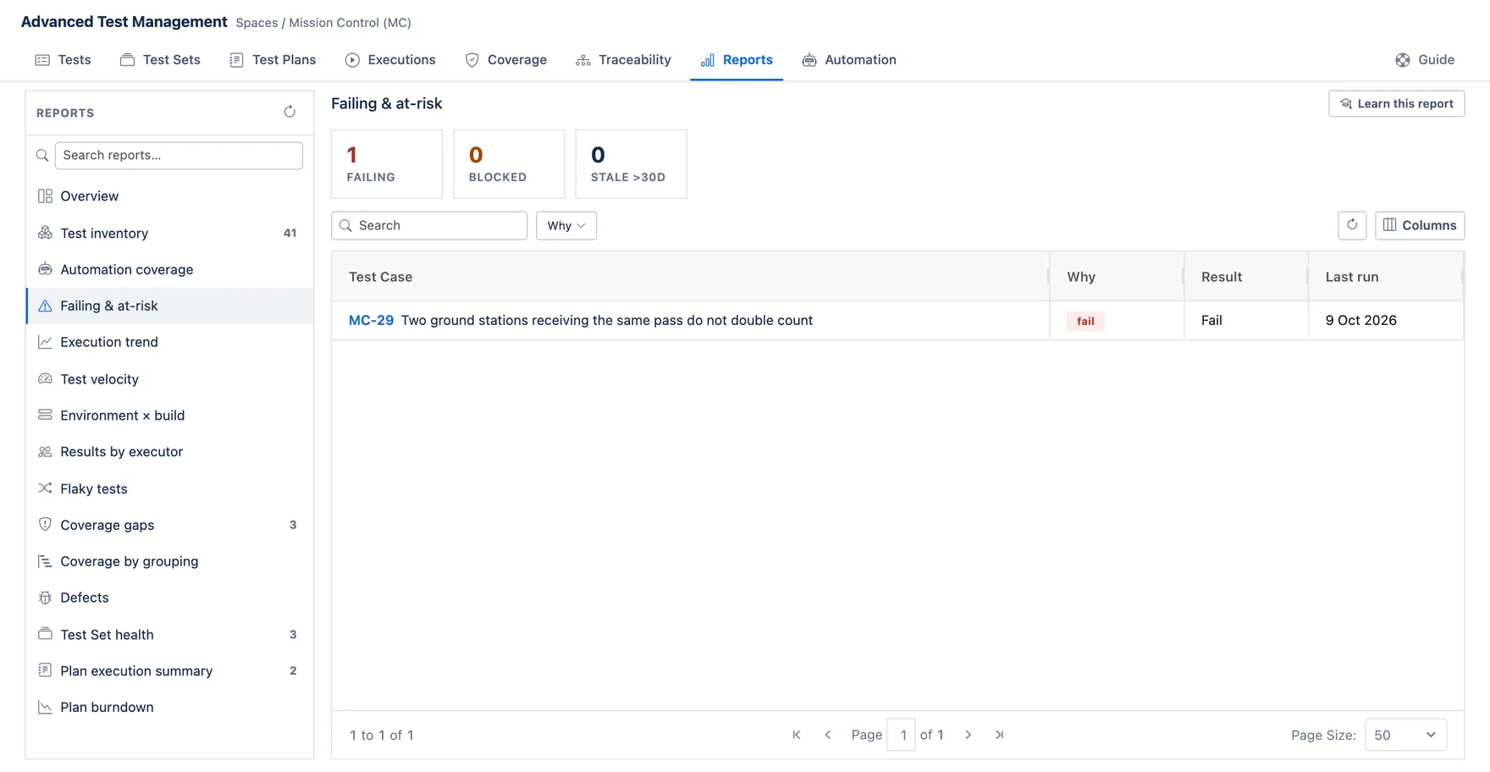Select Failing & at-risk report
Image resolution: width=1490 pixels, height=772 pixels.
pyautogui.click(x=170, y=306)
